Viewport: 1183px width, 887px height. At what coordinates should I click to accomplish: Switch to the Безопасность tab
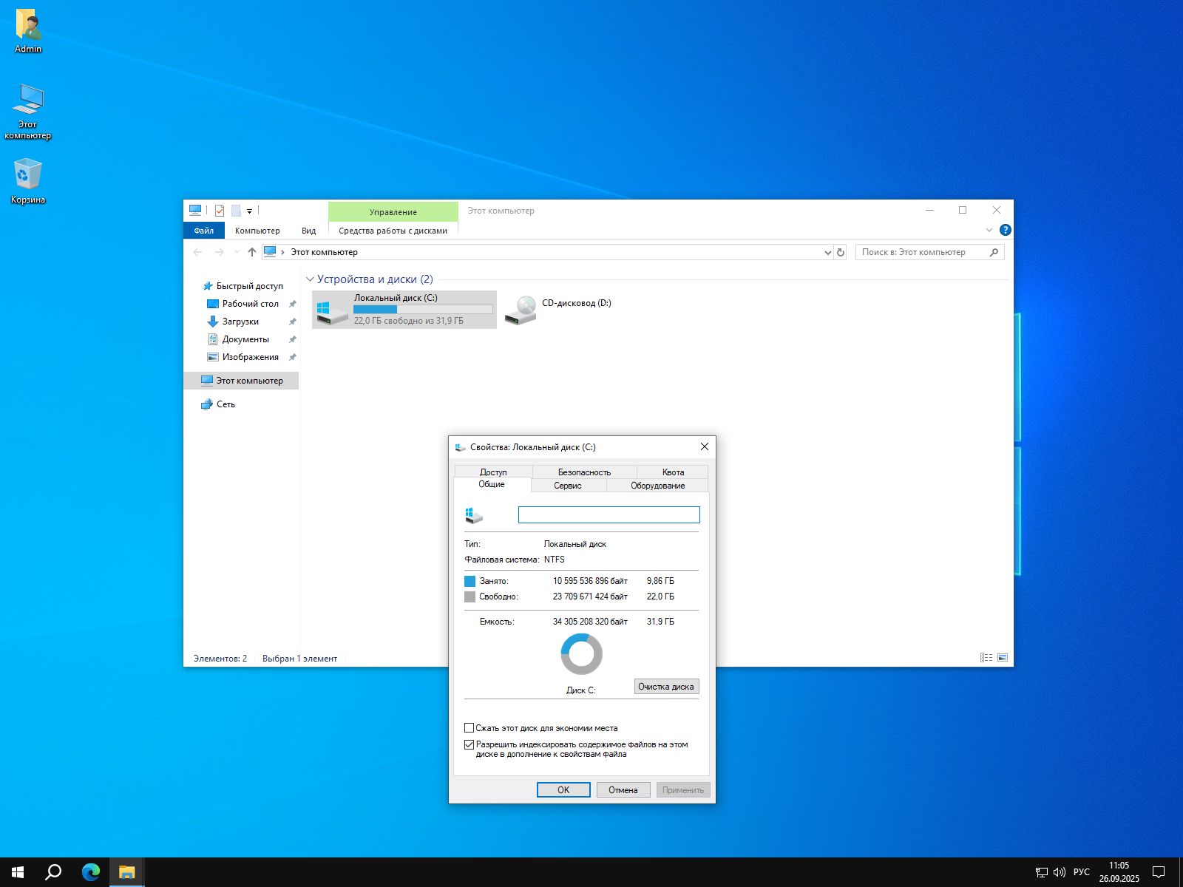(583, 472)
